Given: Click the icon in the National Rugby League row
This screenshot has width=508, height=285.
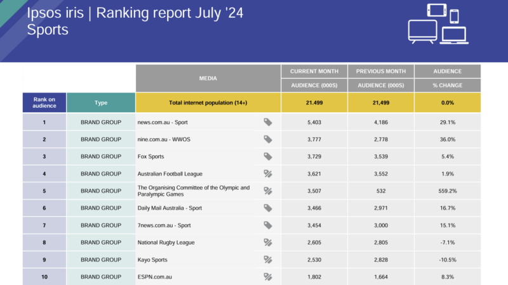Looking at the screenshot, I should tap(267, 243).
